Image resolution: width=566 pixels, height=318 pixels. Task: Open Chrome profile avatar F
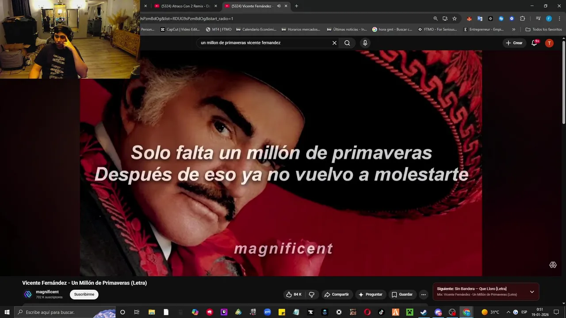[549, 19]
